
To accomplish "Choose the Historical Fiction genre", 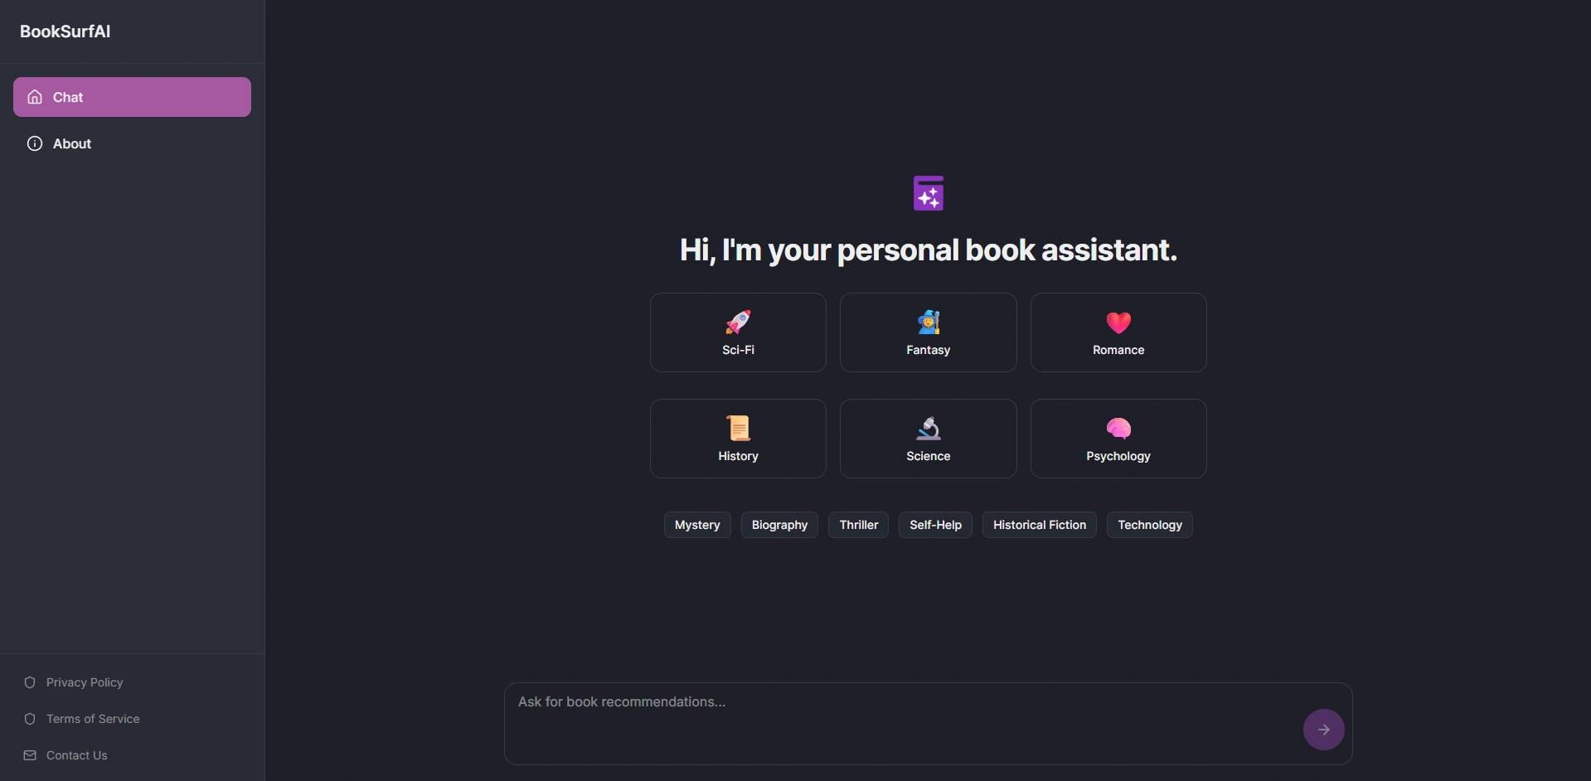I will click(x=1039, y=524).
